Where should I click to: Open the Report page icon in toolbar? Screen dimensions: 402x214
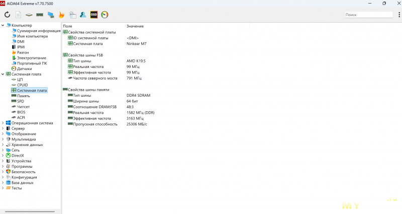[18, 15]
